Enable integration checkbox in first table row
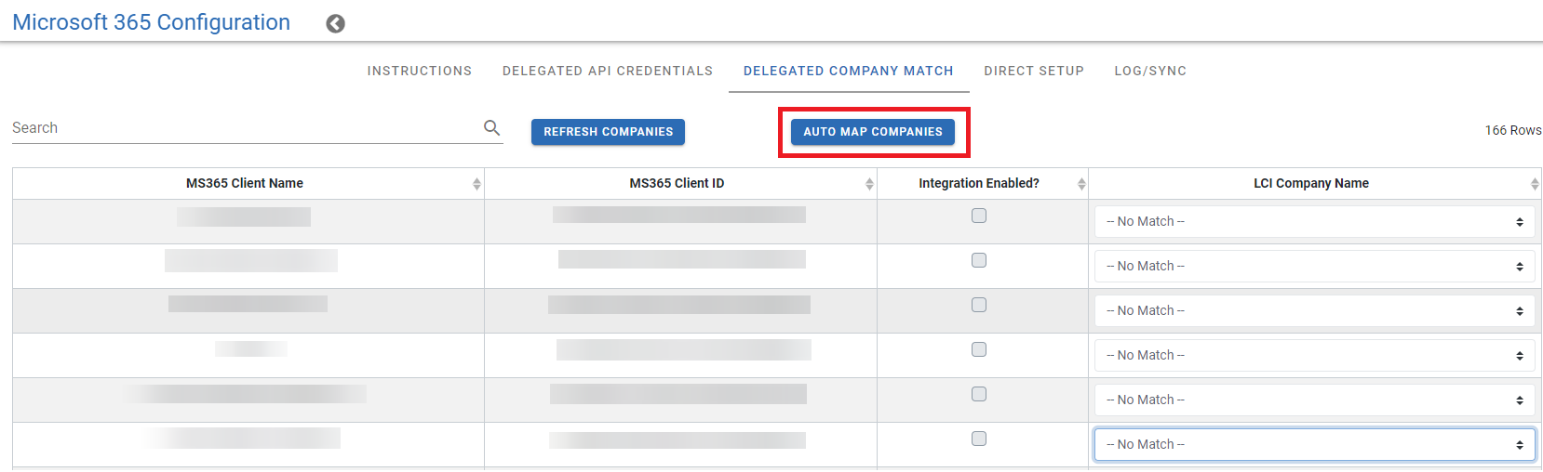The image size is (1543, 472). [979, 216]
